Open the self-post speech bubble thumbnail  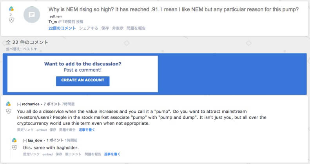pos(32,14)
